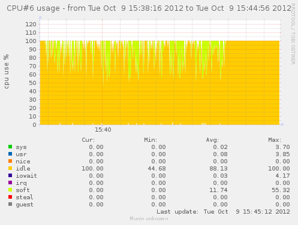Click the green sys legend swatch

(x=10, y=147)
